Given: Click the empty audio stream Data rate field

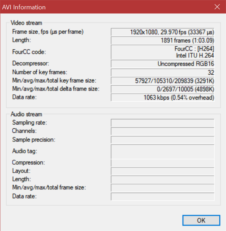Looking at the screenshot, I should [x=162, y=196].
